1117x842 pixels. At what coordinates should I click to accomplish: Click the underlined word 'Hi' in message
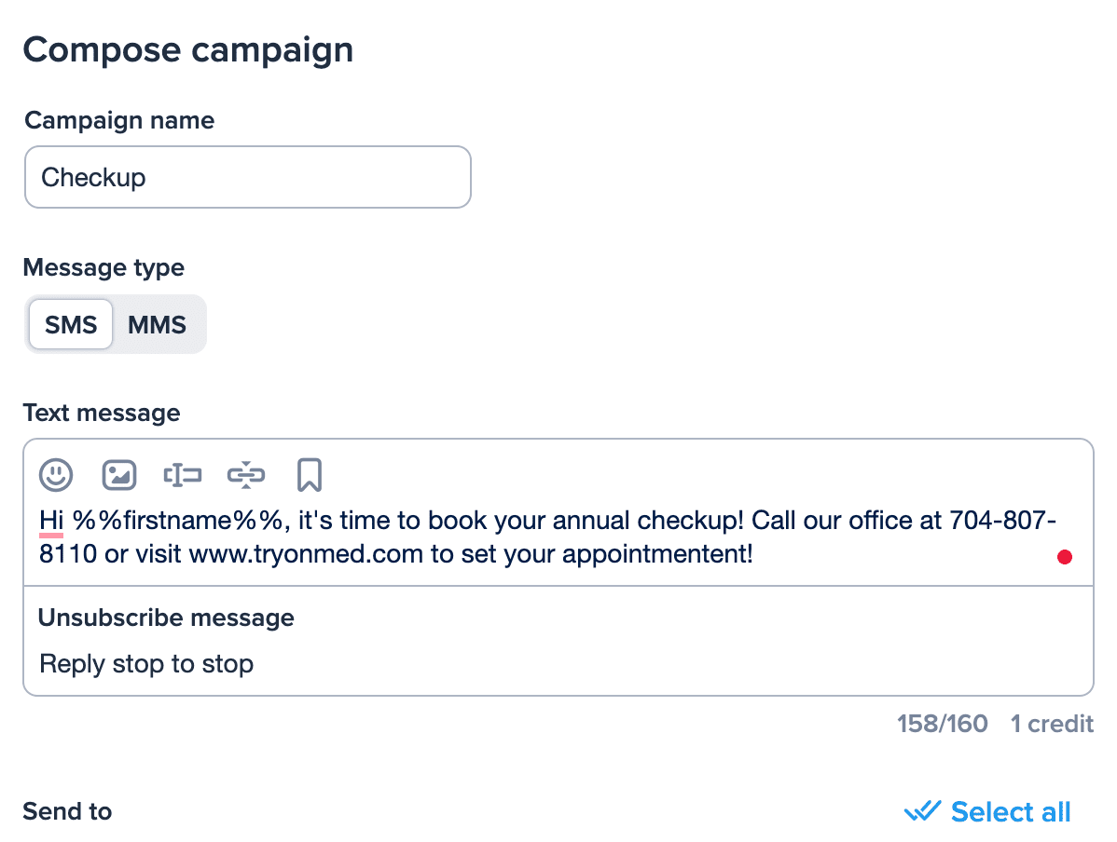coord(51,520)
